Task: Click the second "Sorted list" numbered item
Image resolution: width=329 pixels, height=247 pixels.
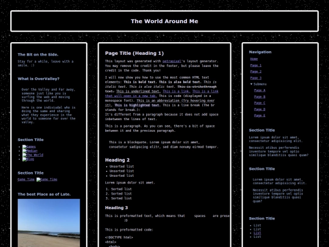Action: [121, 194]
